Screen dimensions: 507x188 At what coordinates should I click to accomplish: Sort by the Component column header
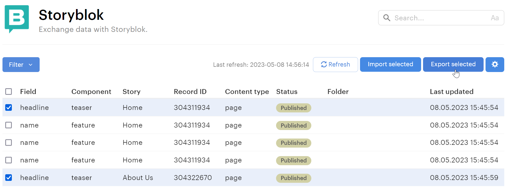pos(91,92)
